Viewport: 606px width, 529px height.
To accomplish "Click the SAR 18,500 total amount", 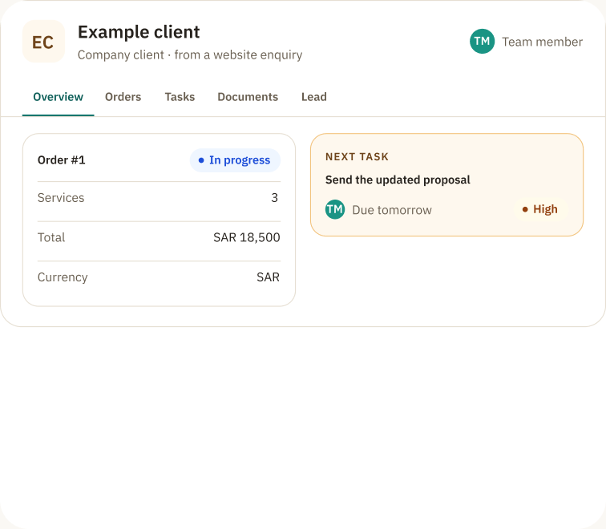I will pyautogui.click(x=247, y=237).
